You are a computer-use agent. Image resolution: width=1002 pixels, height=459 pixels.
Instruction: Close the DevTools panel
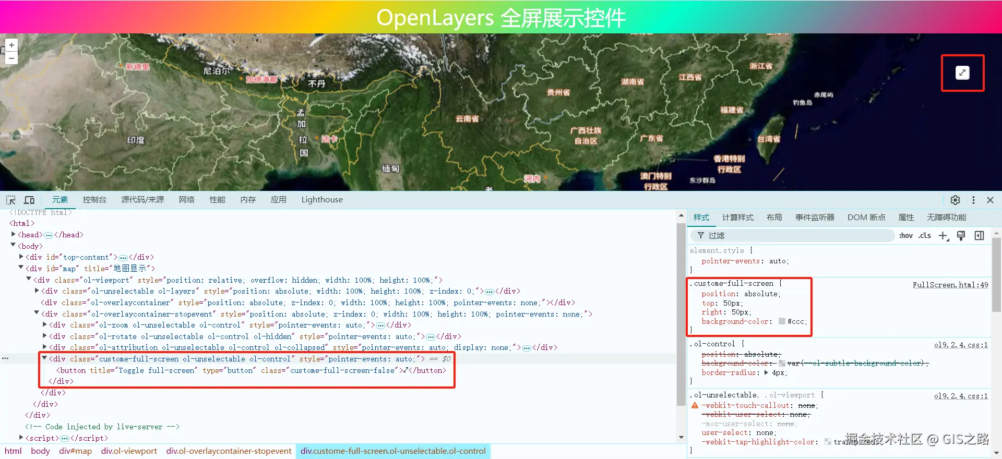coord(990,200)
